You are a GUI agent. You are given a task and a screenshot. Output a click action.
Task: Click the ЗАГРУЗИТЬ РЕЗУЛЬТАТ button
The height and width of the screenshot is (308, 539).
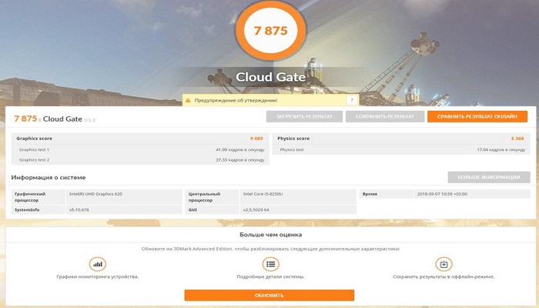tap(304, 116)
